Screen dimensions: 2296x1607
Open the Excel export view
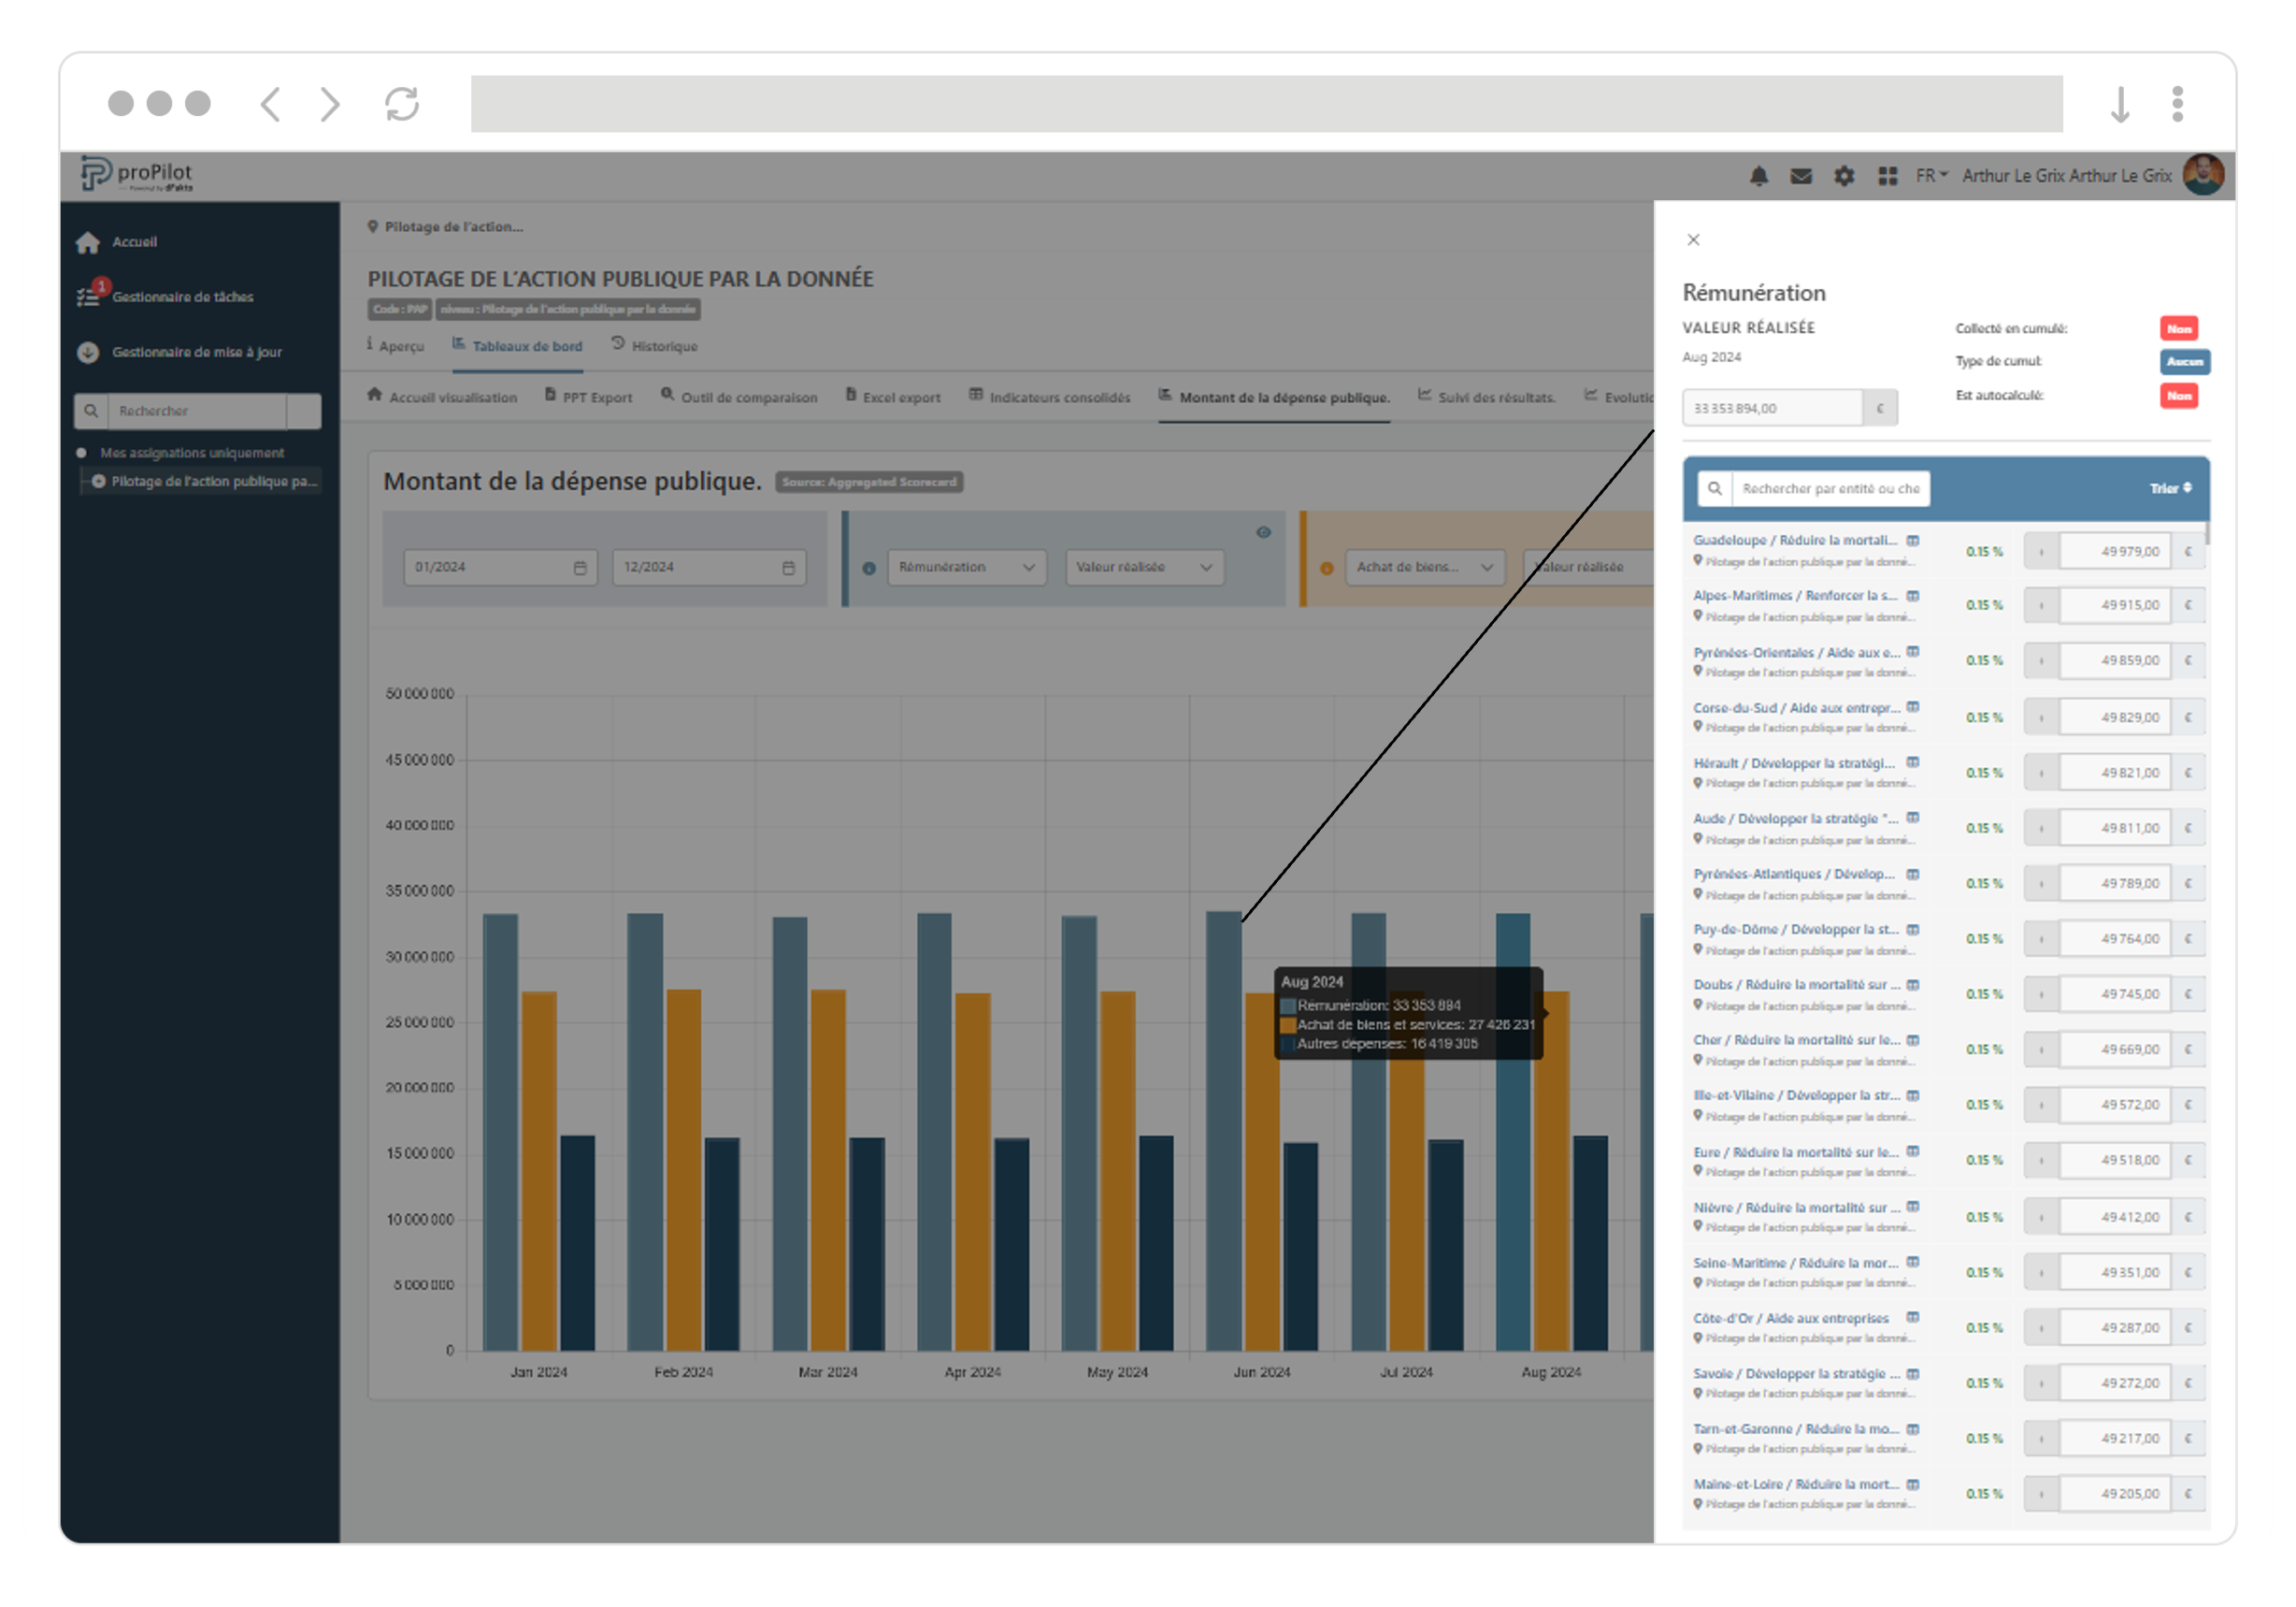pyautogui.click(x=893, y=398)
